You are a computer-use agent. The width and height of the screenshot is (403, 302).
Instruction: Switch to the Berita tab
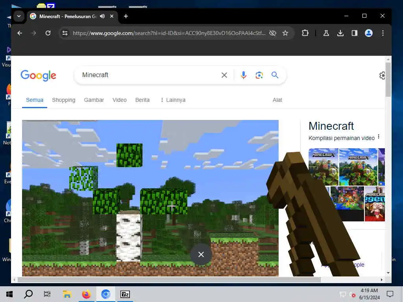(142, 100)
